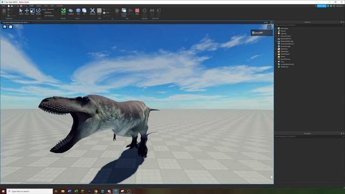Toggle the in-game chat icon
This screenshot has width=345, height=194.
coord(10,27)
